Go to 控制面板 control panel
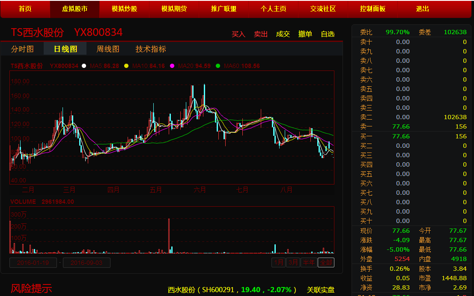The image size is (474, 296). [373, 9]
